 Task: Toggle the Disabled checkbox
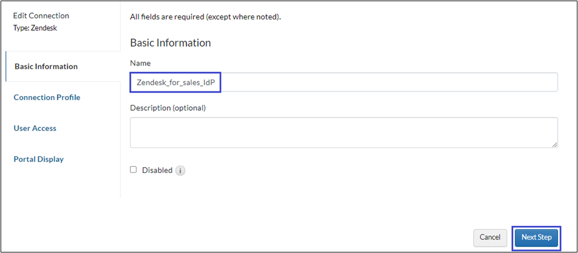point(133,170)
